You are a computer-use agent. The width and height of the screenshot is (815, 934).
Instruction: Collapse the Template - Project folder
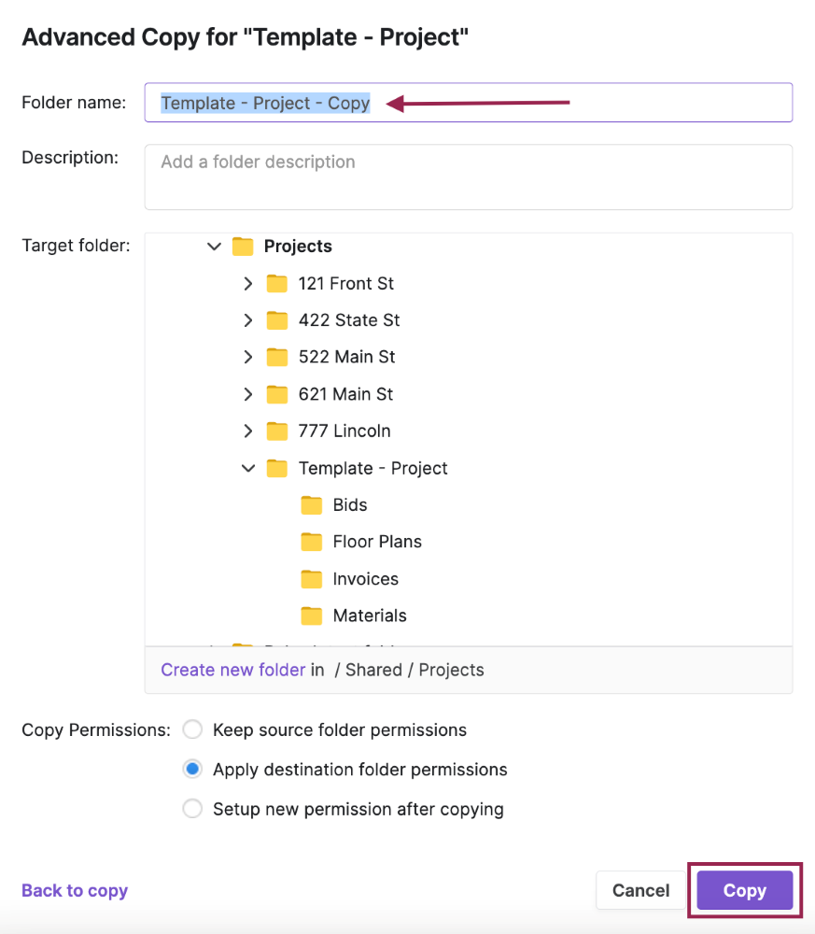[x=248, y=468]
